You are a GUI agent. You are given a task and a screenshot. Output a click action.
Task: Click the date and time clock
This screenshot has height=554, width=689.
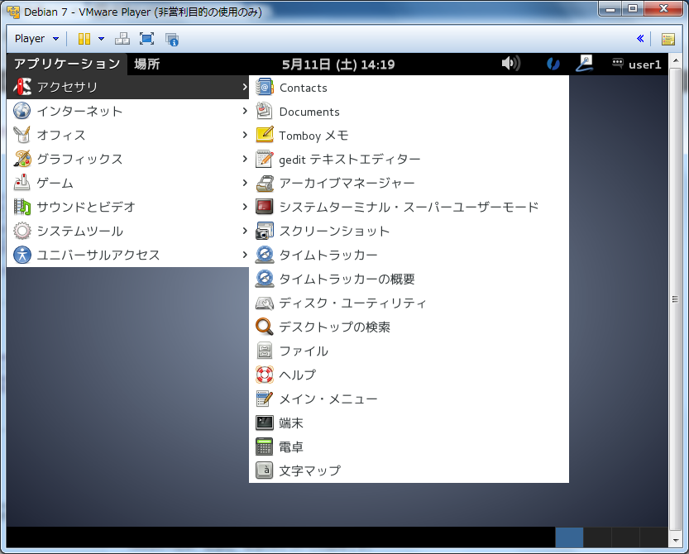pos(337,64)
